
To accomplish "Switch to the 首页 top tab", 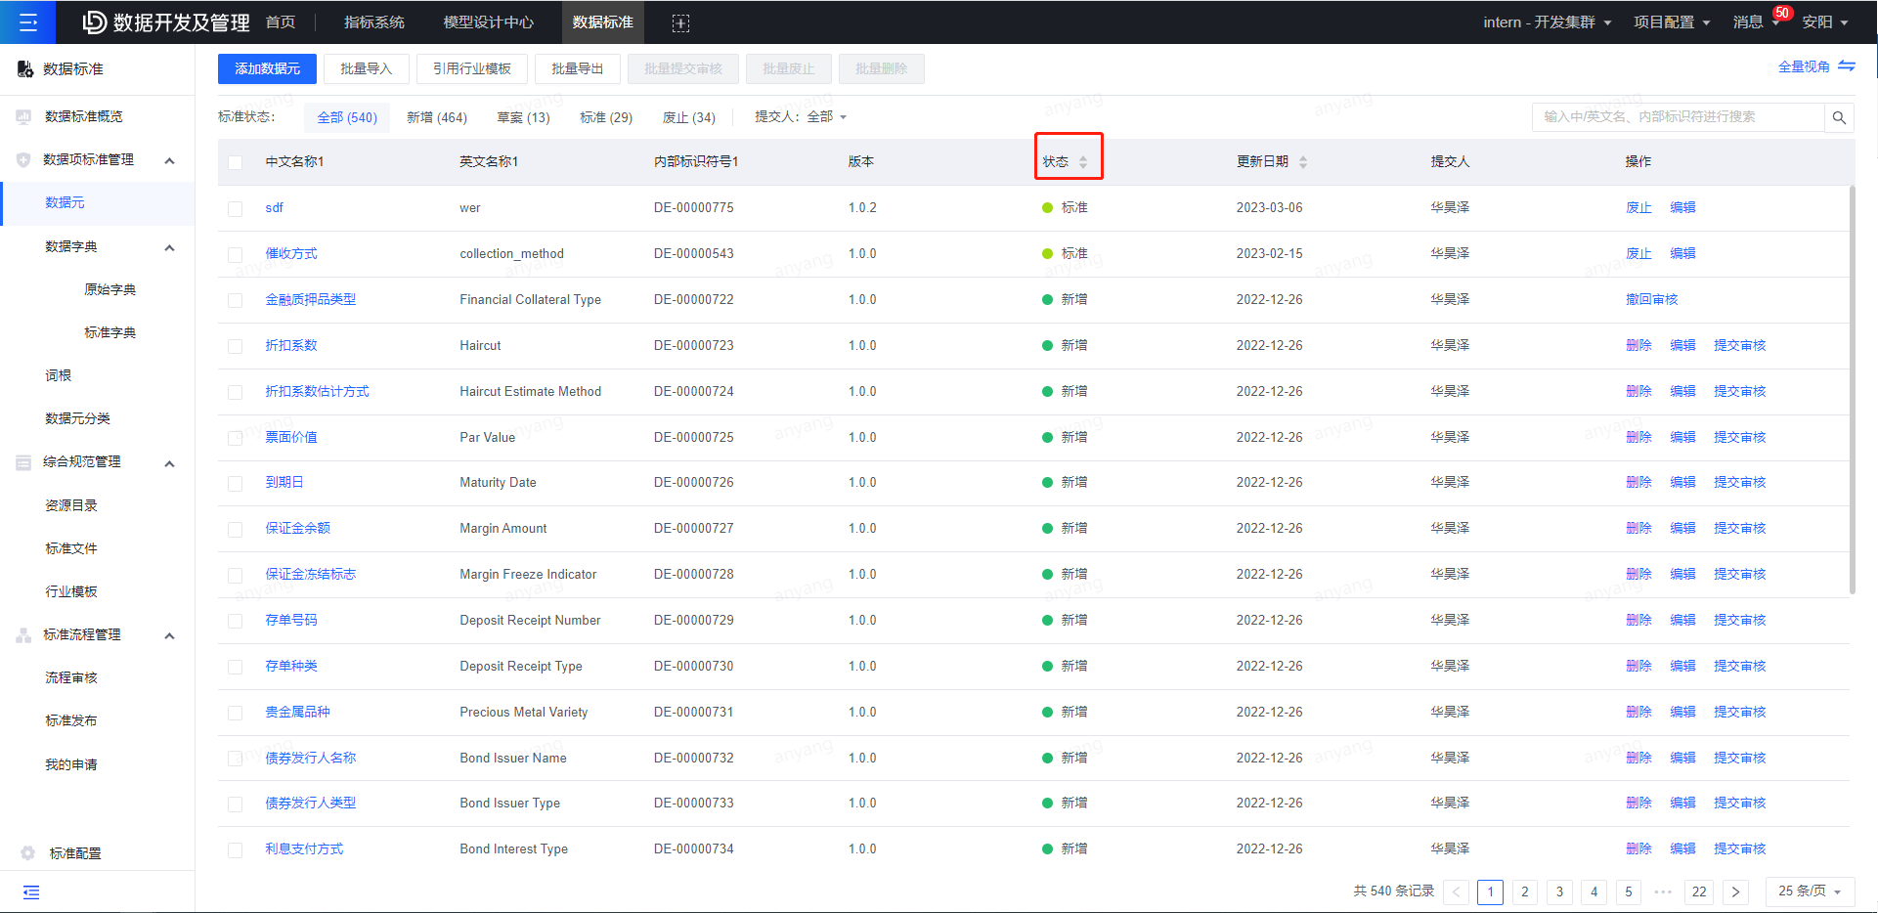I will (x=281, y=22).
